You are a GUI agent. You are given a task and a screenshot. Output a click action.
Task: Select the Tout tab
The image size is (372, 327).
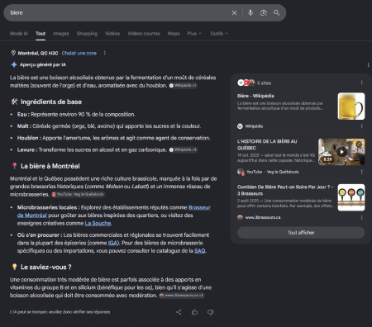tap(41, 34)
